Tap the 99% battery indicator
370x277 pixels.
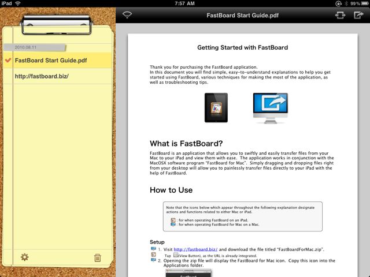tap(360, 3)
